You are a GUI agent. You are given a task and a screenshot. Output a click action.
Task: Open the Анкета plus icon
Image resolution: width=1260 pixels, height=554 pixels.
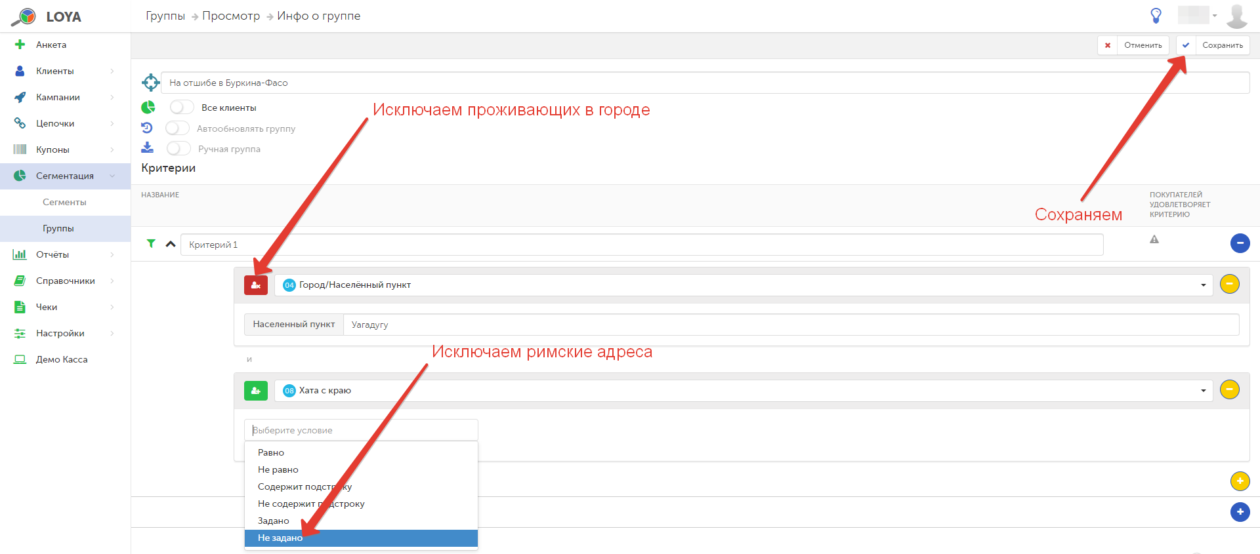point(20,45)
